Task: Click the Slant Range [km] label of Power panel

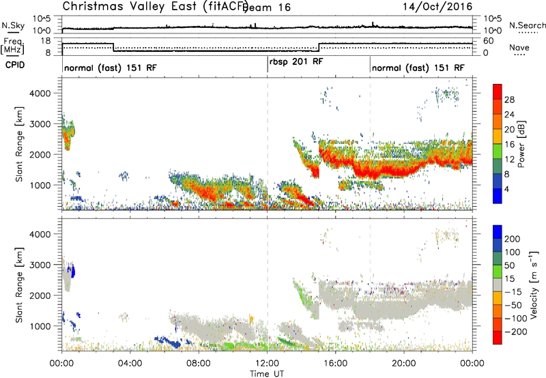Action: 19,144
